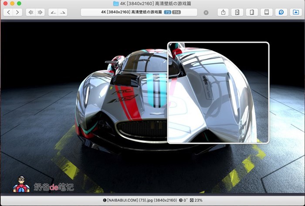
Task: Go to the previous image
Action: 9,12
